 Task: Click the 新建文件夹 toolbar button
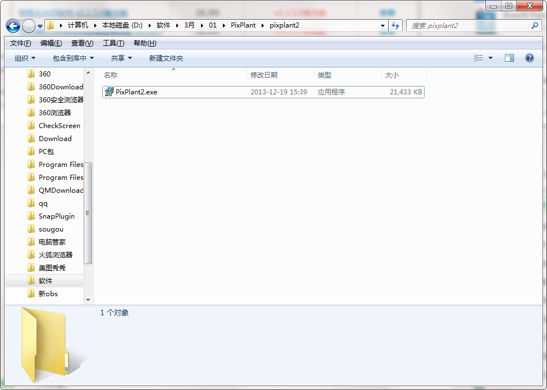coord(166,58)
